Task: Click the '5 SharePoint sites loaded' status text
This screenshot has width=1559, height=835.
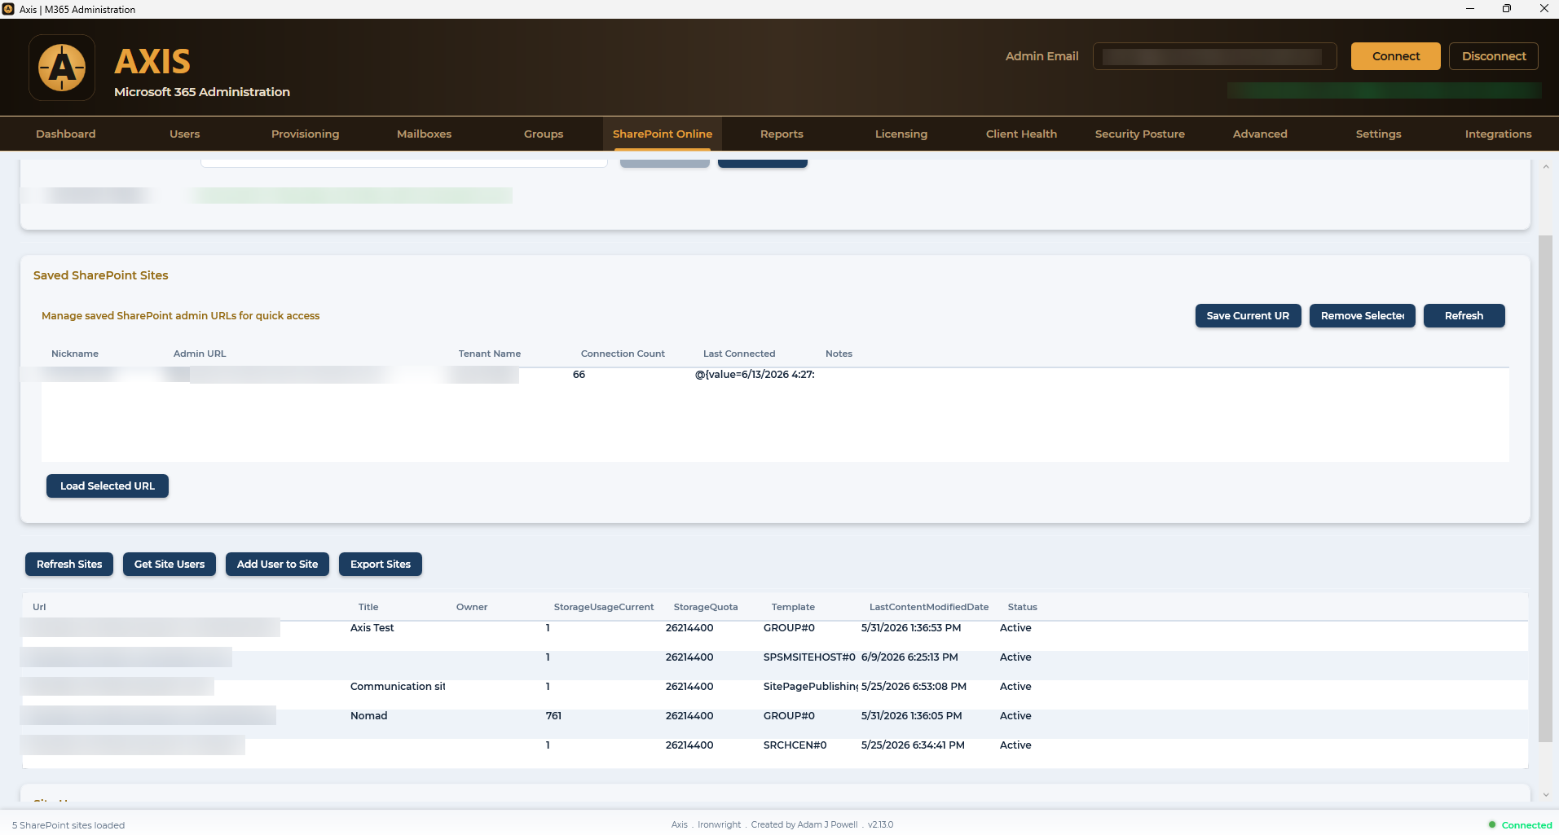Action: 68,825
